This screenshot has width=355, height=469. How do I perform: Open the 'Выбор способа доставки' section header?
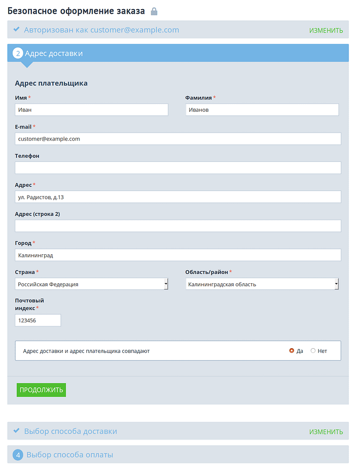(70, 431)
